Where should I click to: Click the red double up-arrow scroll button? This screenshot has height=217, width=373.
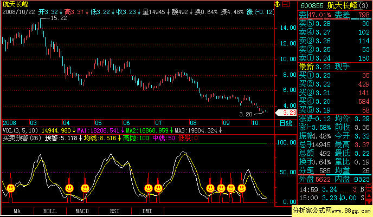click(369, 195)
